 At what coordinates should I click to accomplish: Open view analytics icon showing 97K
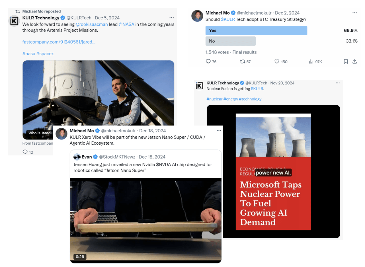tap(311, 61)
